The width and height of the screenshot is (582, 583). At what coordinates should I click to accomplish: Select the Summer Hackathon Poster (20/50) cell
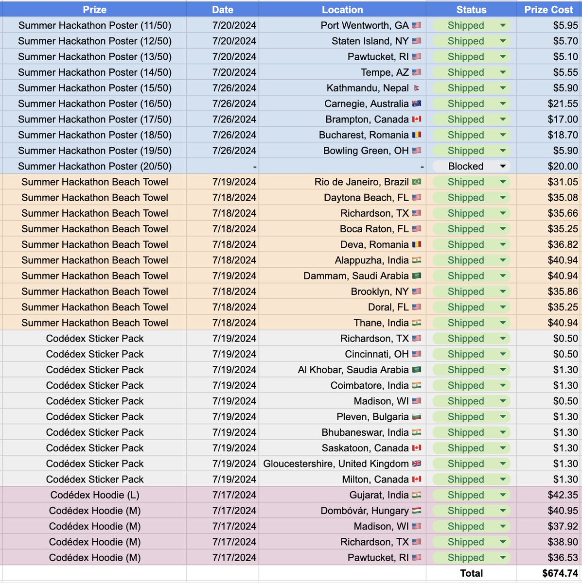click(95, 166)
